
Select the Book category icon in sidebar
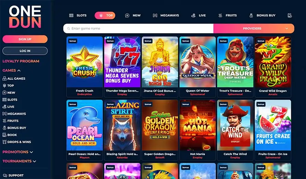tap(4, 135)
